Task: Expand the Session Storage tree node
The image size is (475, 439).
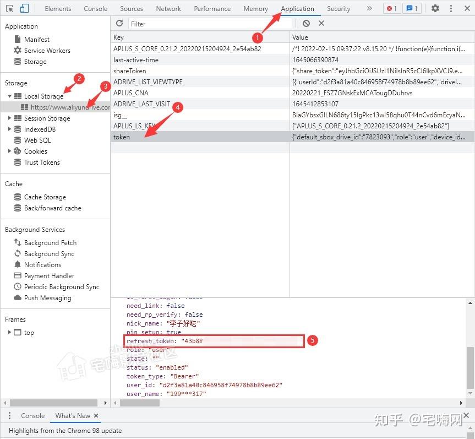Action: point(9,118)
